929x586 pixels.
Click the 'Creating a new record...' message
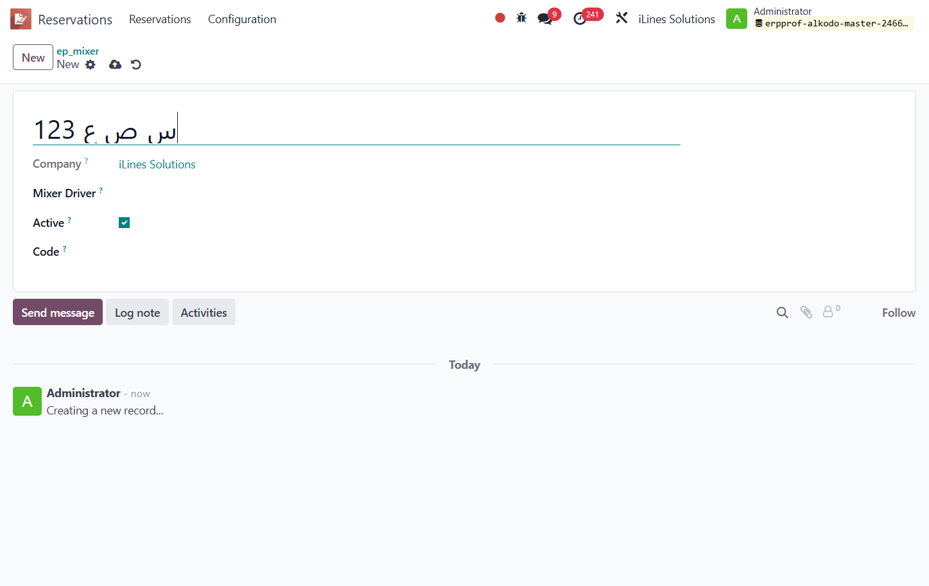105,411
